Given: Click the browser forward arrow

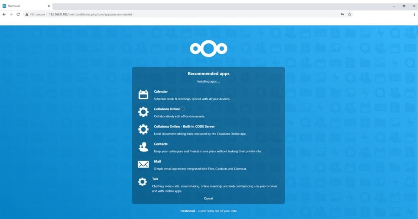Looking at the screenshot, I should click(11, 14).
